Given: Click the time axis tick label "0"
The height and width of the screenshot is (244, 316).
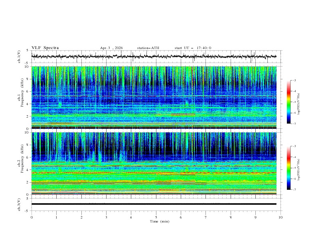Looking at the screenshot, I should (x=32, y=217).
